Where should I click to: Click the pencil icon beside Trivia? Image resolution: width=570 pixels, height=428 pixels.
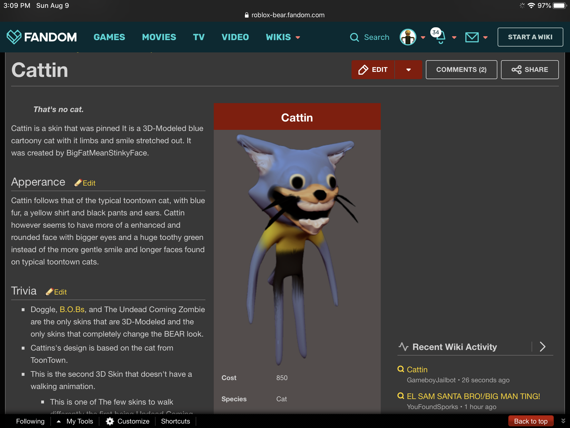pyautogui.click(x=50, y=292)
